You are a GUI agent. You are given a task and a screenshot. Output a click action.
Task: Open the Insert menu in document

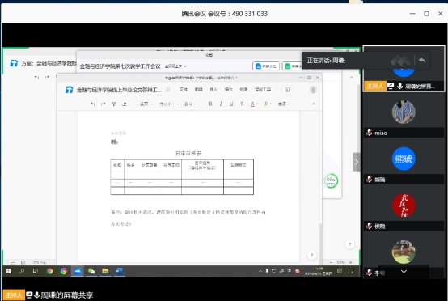pos(213,90)
